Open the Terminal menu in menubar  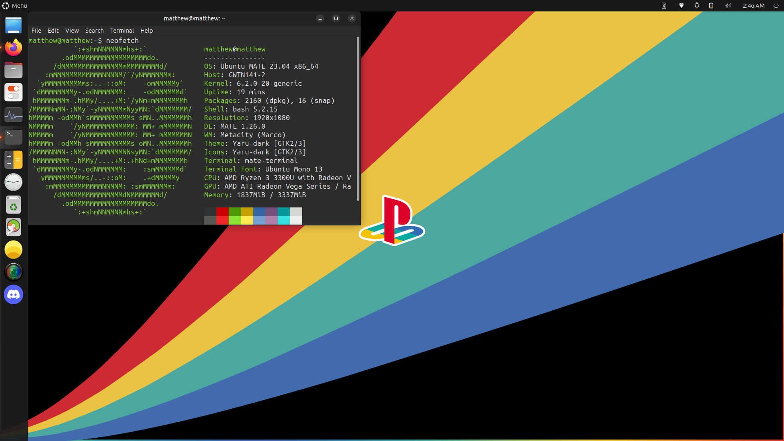point(122,31)
